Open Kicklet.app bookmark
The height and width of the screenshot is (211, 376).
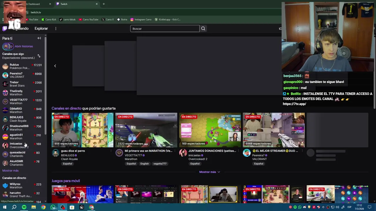167,19
